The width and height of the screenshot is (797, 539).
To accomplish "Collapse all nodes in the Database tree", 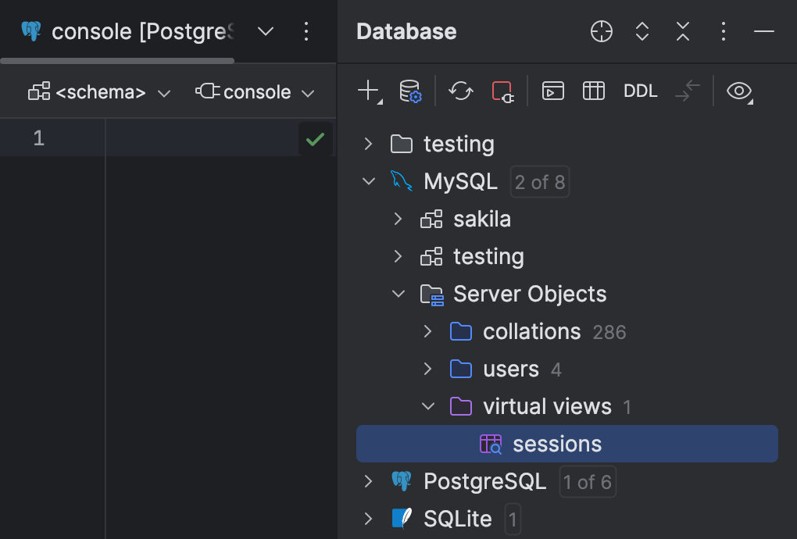I will (x=682, y=31).
